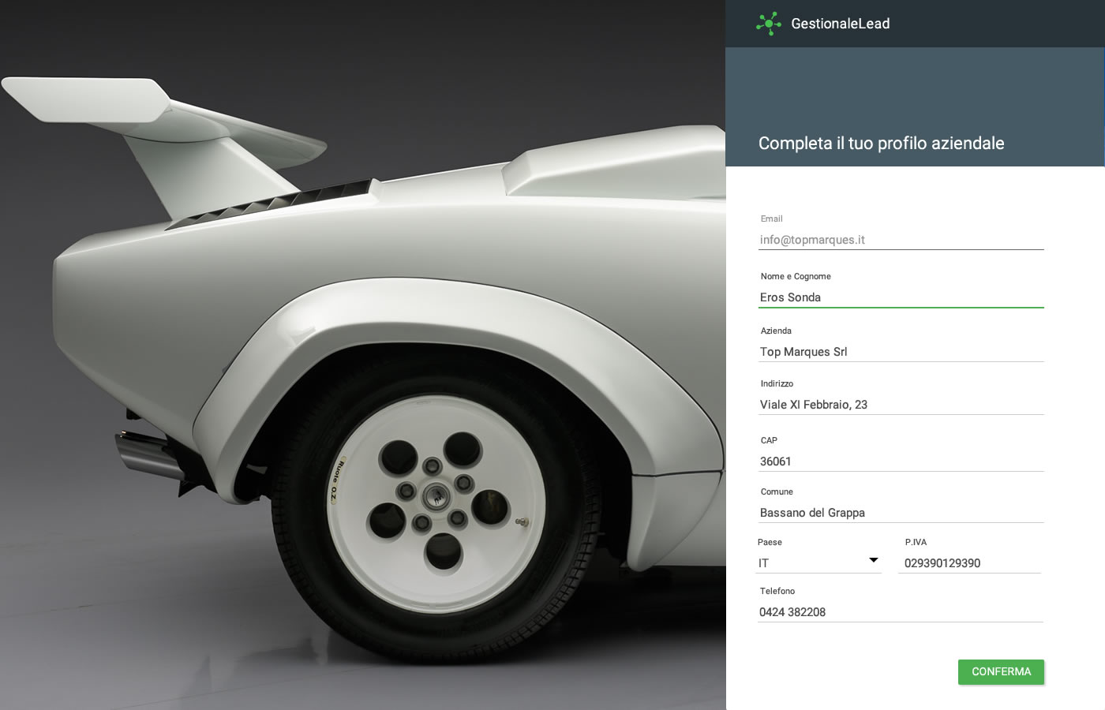The image size is (1105, 710).
Task: Click the Paese label
Action: coord(770,542)
